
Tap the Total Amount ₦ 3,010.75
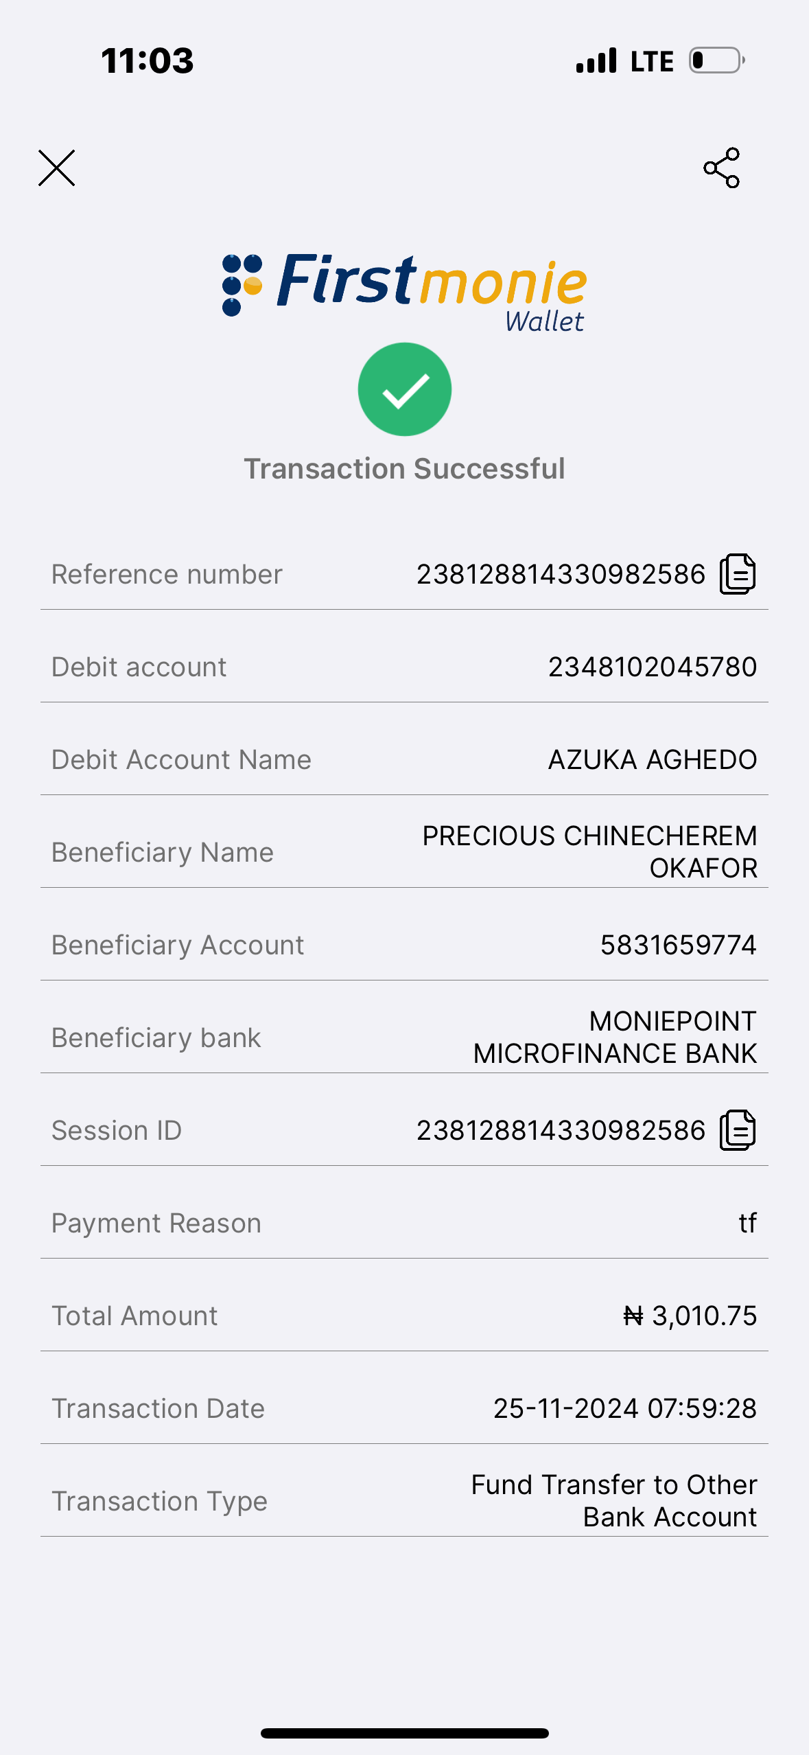pyautogui.click(x=690, y=1316)
